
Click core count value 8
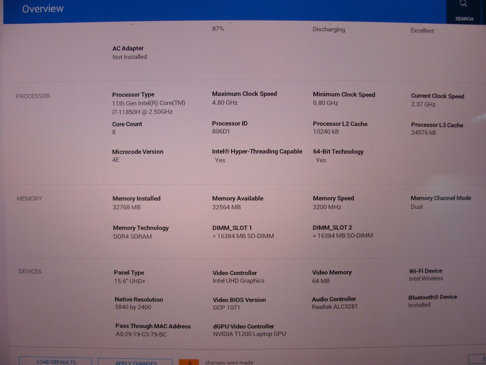click(x=114, y=132)
